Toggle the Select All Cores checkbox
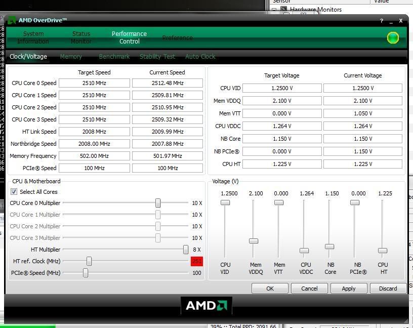The width and height of the screenshot is (413, 328). (x=14, y=191)
